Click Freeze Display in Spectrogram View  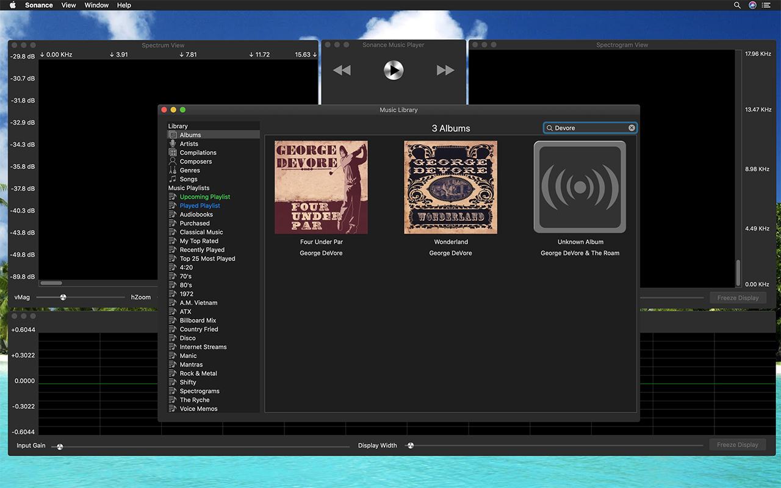738,298
